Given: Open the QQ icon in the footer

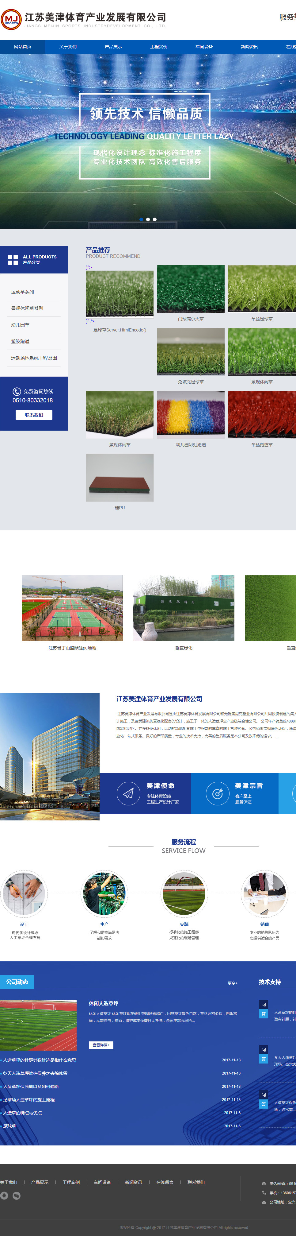Looking at the screenshot, I should 4,1195.
